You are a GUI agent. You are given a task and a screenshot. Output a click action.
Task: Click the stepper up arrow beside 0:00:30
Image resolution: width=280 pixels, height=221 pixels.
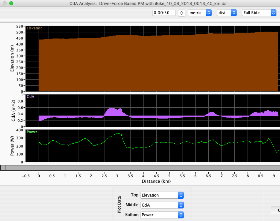point(181,11)
